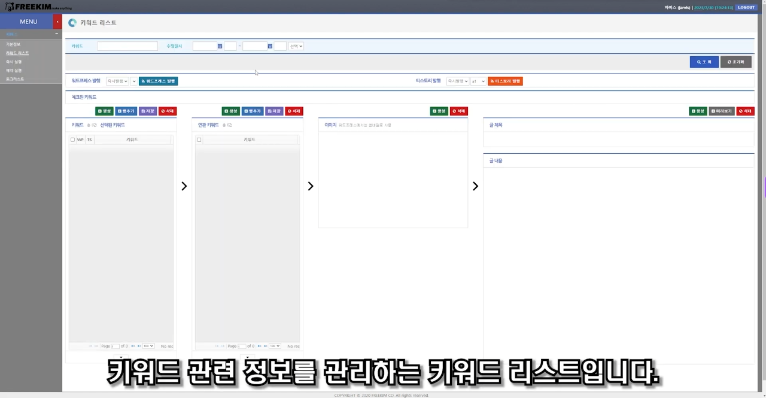Click the orange 티스토리 발행 publish button
Viewport: 766px width, 398px height.
click(505, 81)
